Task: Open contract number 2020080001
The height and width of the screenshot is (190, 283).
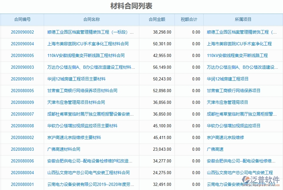Action: (x=23, y=184)
